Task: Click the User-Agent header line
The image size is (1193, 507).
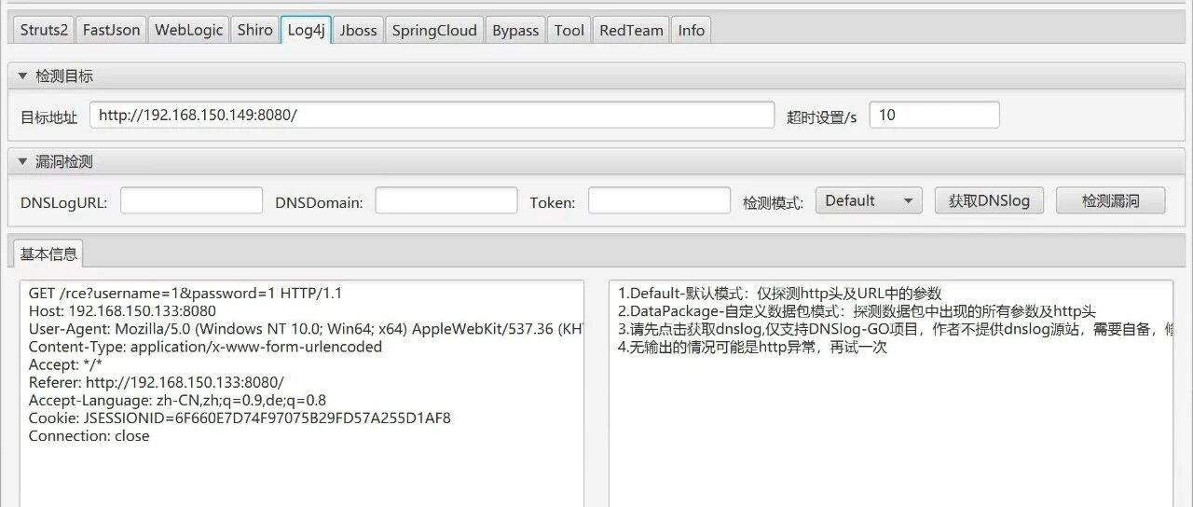Action: point(306,329)
